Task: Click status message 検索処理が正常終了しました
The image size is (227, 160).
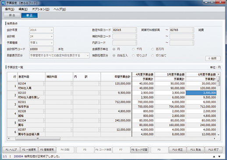Action: coord(42,156)
